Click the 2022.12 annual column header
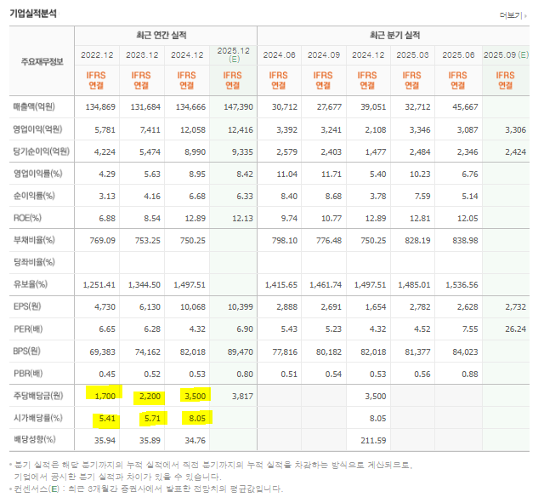Viewport: 544px width, 503px height. (x=97, y=54)
